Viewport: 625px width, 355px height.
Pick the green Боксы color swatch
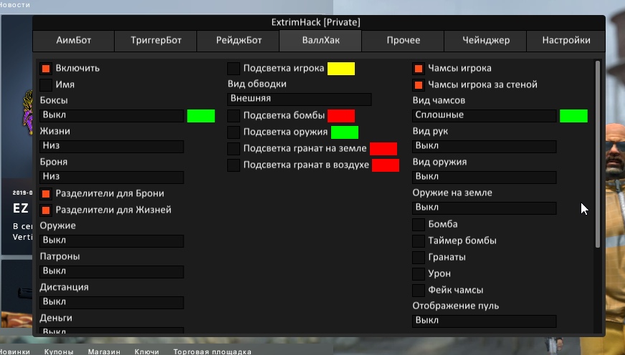click(201, 116)
